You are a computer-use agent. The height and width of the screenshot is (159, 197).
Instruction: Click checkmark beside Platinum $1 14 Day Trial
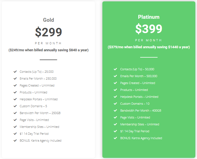click(x=115, y=131)
